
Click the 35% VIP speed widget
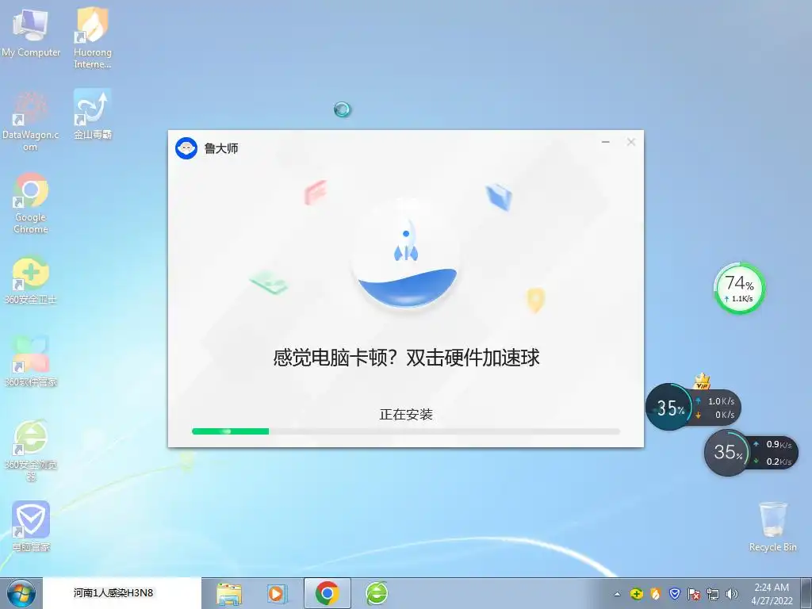point(693,407)
